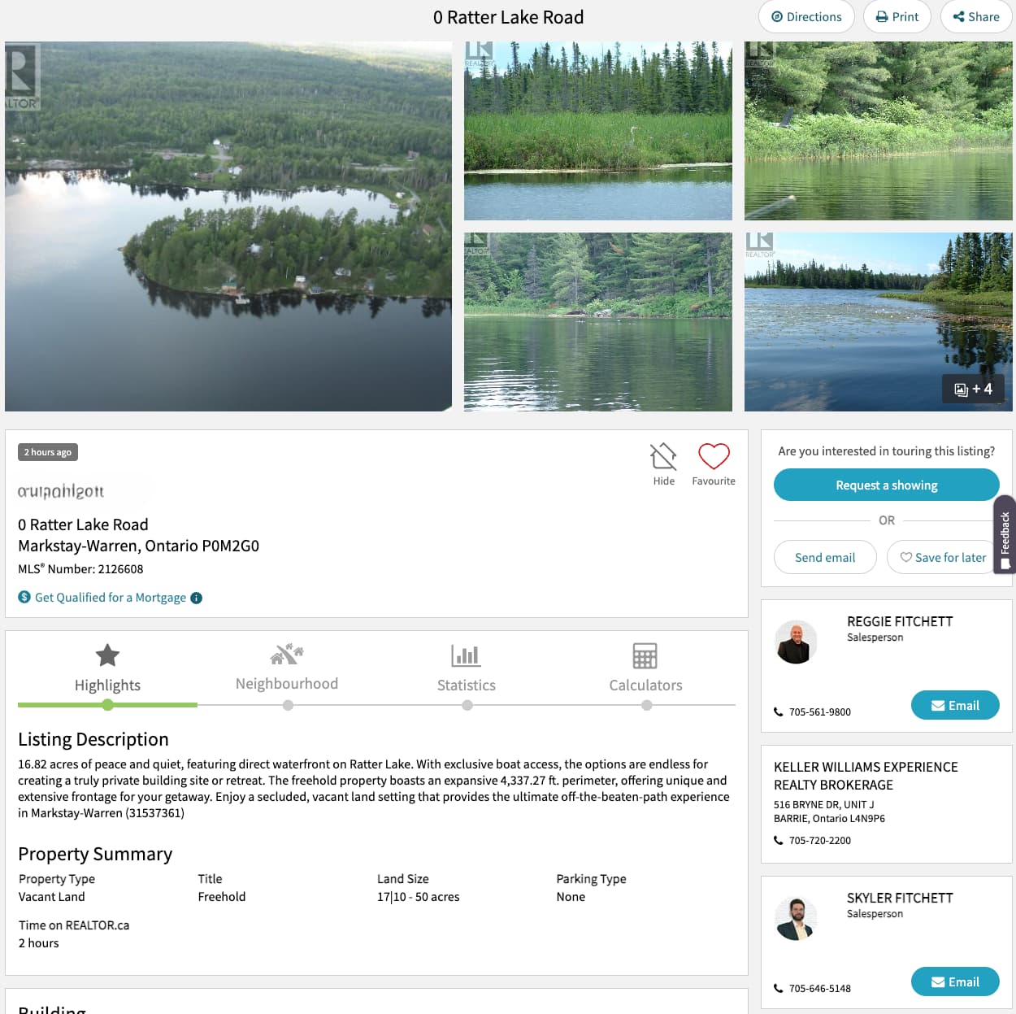Viewport: 1016px width, 1014px height.
Task: Open the Feedback side tab
Action: tap(1005, 534)
